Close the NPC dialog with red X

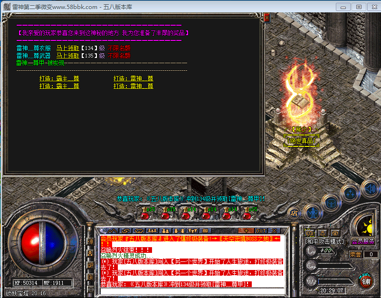pos(267,18)
